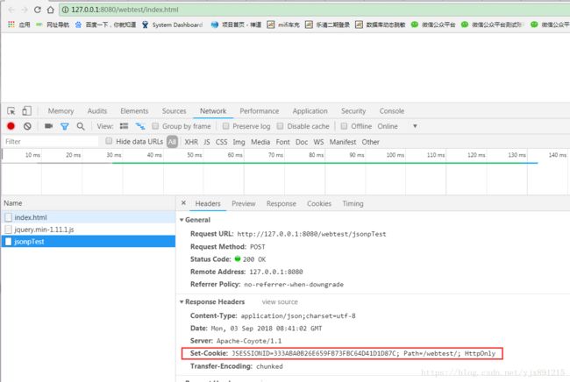Click the network Filter text field
Viewport: 570px width, 382px height.
[51, 142]
